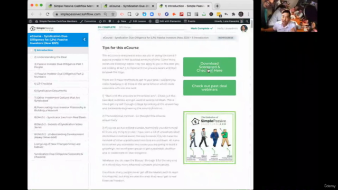Open the Chrome three-dot menu

click(x=248, y=14)
